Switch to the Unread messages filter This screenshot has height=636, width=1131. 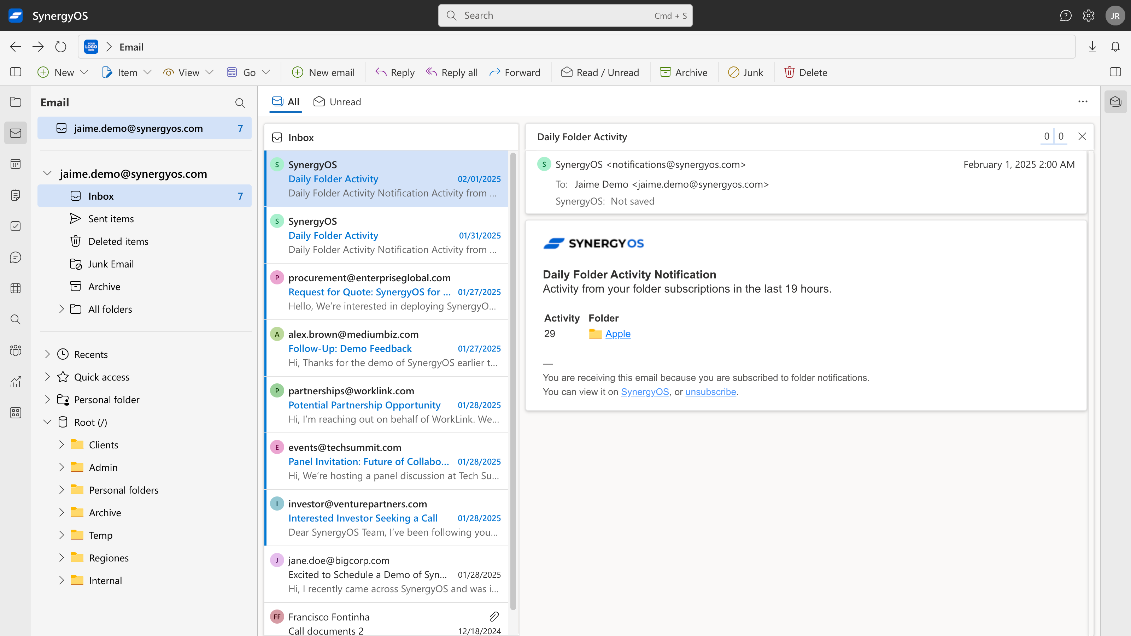click(337, 101)
